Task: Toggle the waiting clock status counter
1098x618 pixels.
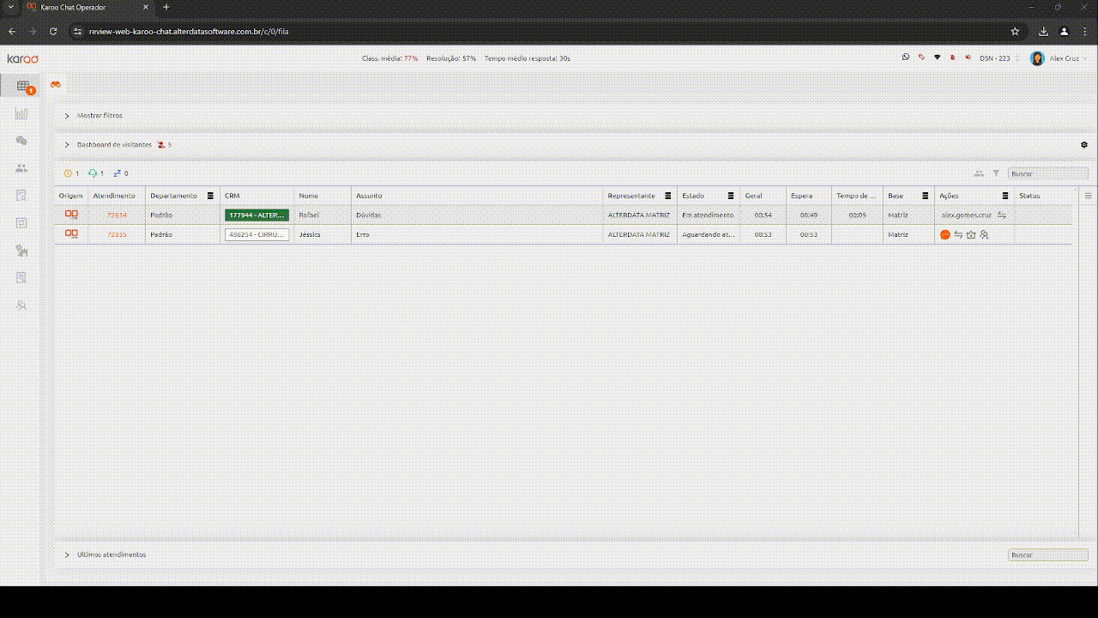Action: point(71,173)
